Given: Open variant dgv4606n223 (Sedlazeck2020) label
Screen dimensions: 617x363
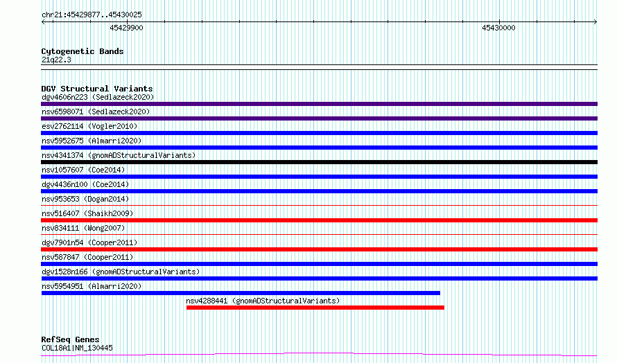Looking at the screenshot, I should 98,97.
